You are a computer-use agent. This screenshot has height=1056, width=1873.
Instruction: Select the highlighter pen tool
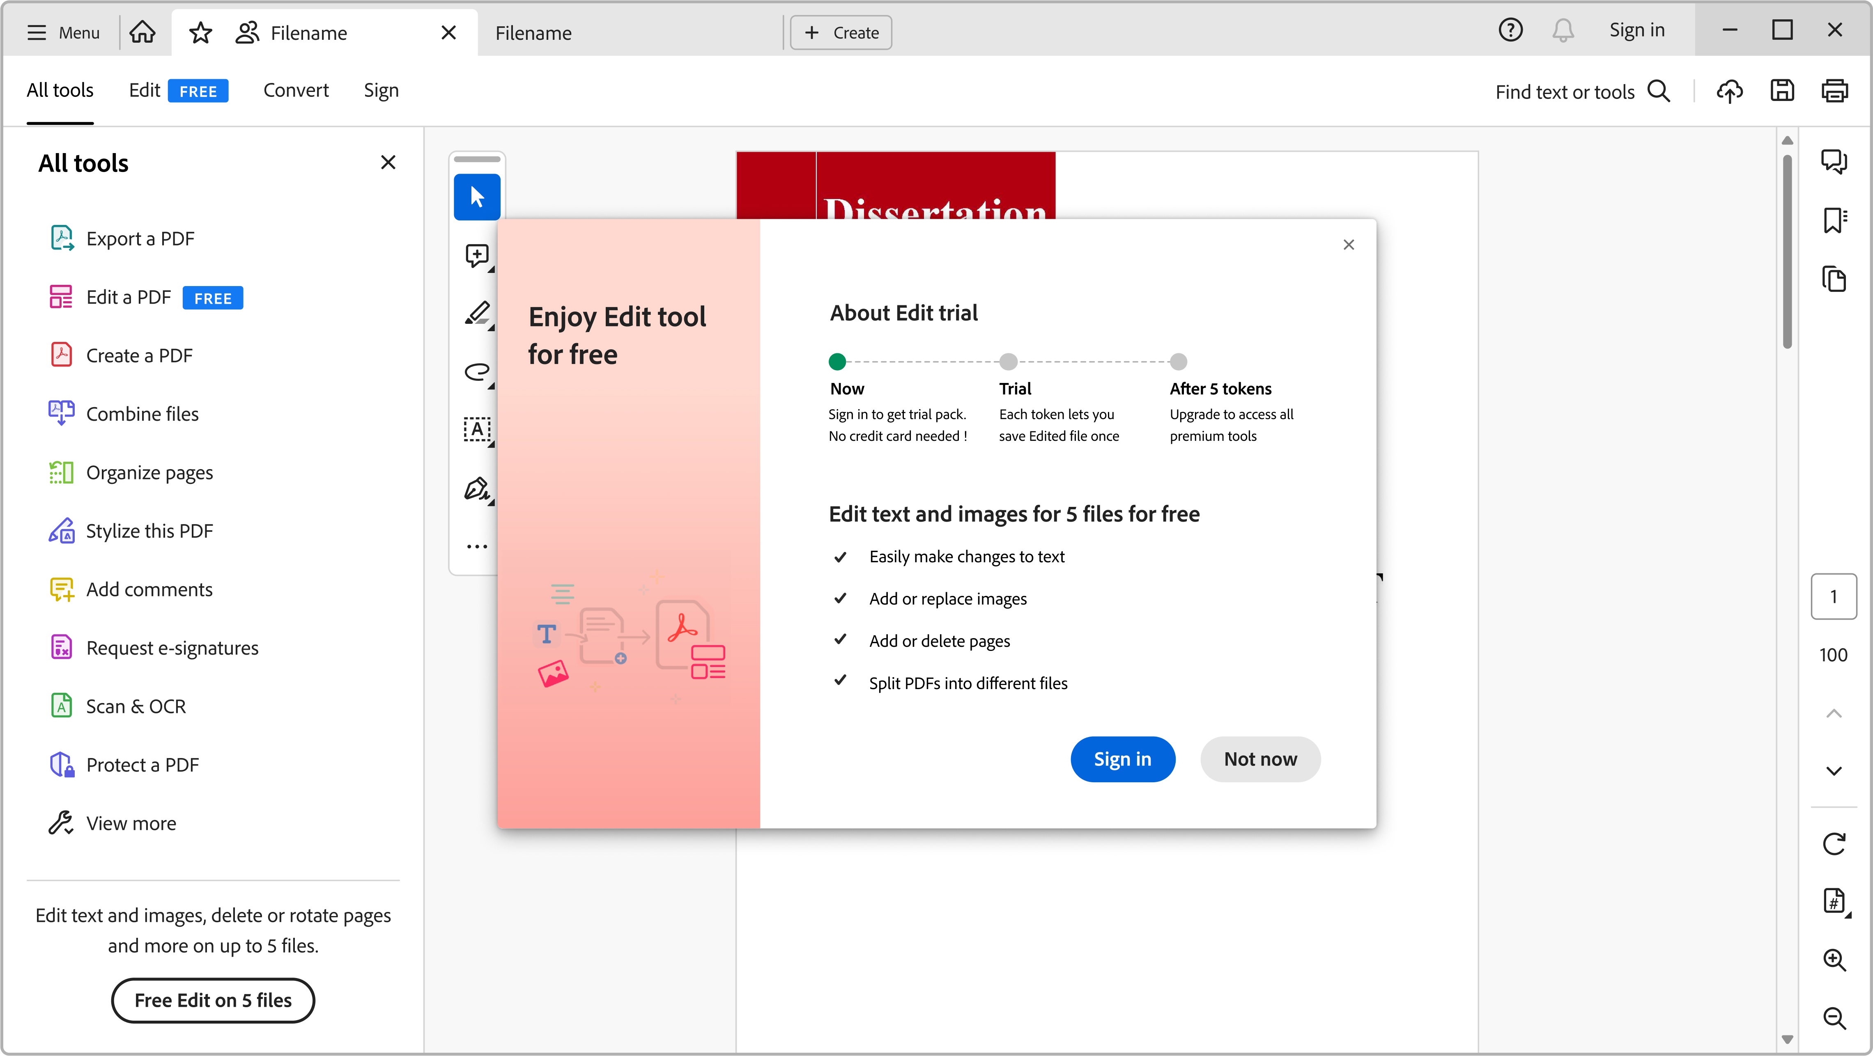[477, 313]
